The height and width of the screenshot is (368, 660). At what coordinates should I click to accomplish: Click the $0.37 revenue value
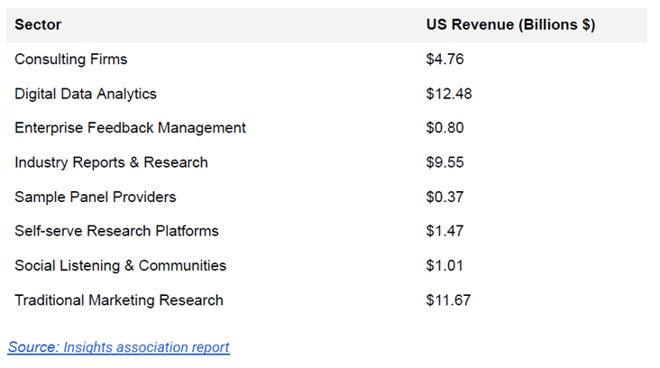click(x=445, y=197)
